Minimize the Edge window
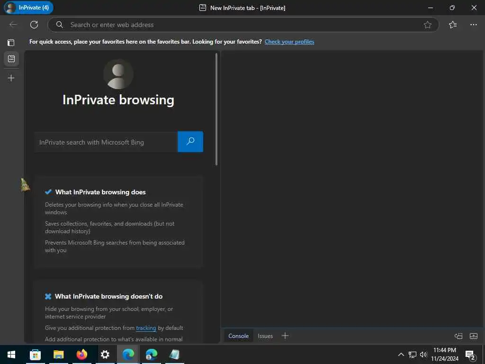The height and width of the screenshot is (364, 485). coord(431,8)
